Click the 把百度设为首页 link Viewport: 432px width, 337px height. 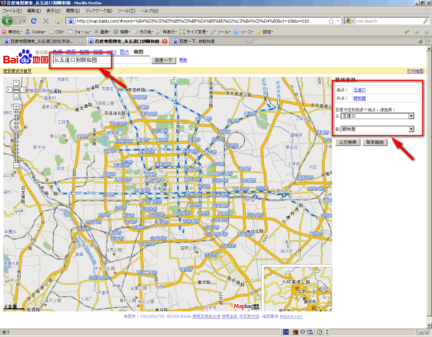point(18,71)
